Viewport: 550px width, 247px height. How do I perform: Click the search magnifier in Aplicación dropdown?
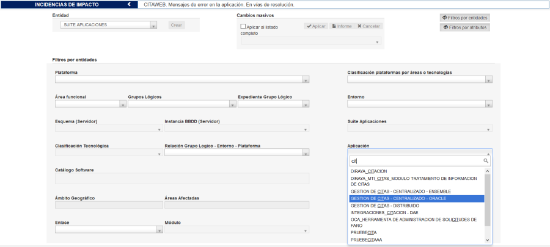pos(486,161)
